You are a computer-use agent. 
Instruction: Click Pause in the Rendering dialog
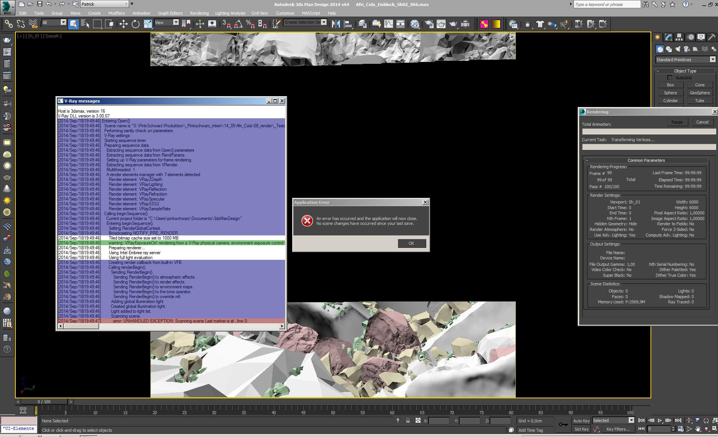coord(677,122)
